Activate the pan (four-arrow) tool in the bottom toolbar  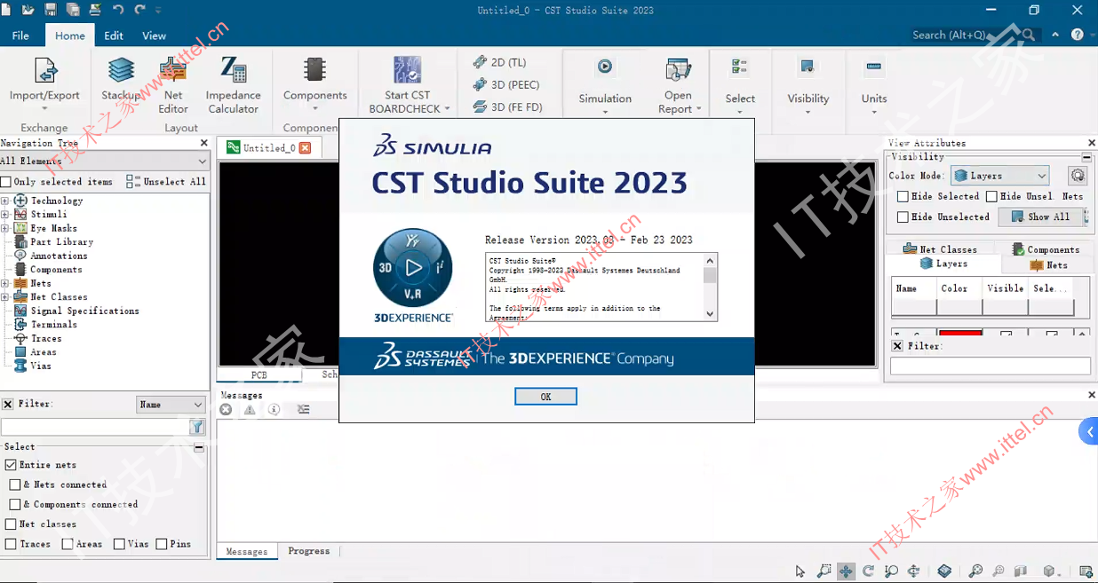coord(846,571)
